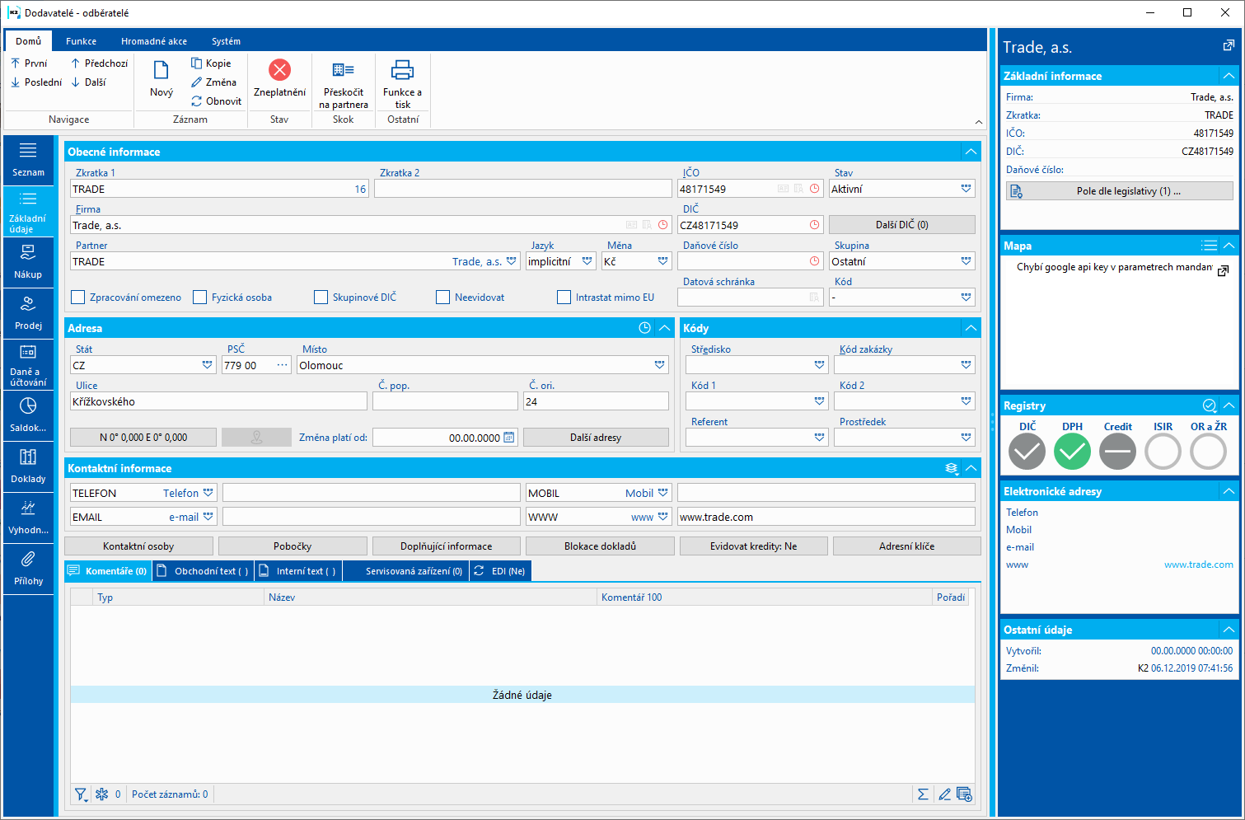
Task: Check the Neevidovat option
Action: [443, 298]
